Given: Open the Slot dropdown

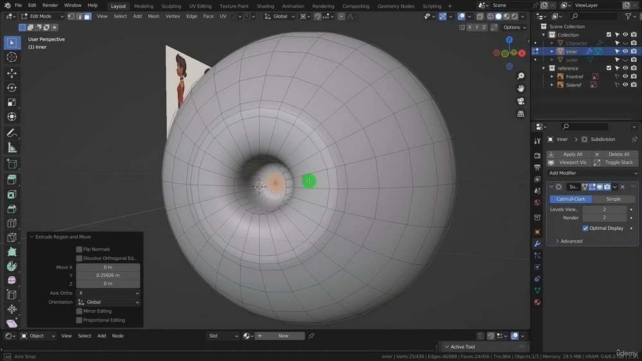Looking at the screenshot, I should pyautogui.click(x=223, y=336).
